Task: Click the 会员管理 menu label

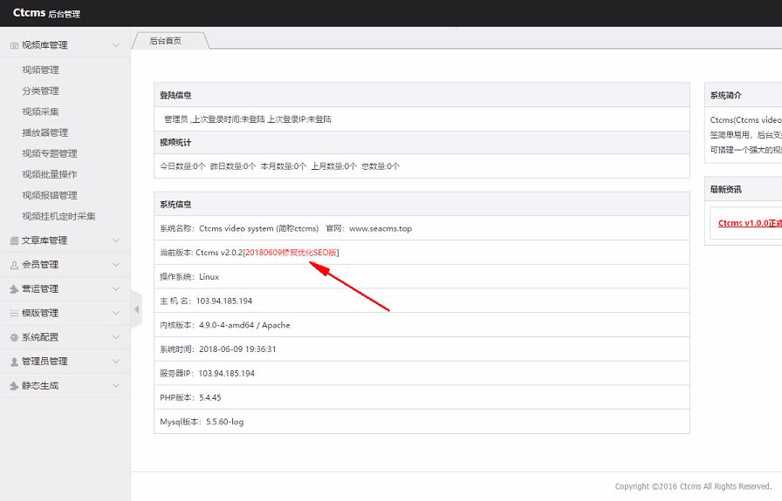Action: 40,265
